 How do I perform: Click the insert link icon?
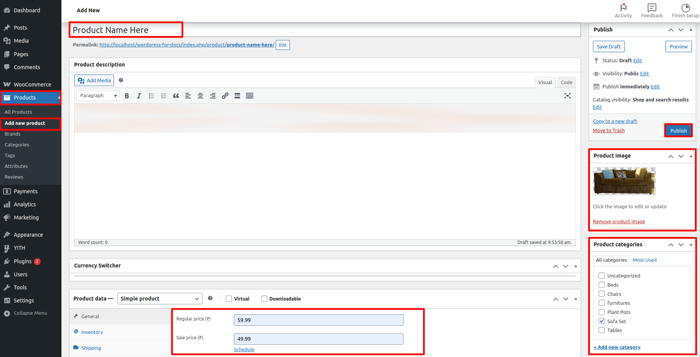[225, 96]
